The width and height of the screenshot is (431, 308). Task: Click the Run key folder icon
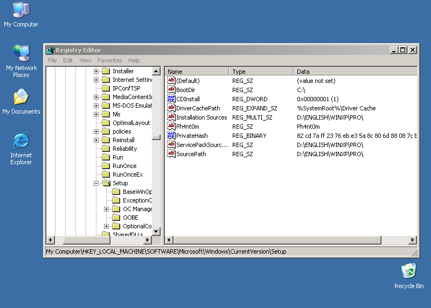(106, 157)
